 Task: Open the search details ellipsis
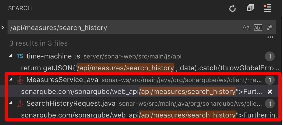coord(270,37)
